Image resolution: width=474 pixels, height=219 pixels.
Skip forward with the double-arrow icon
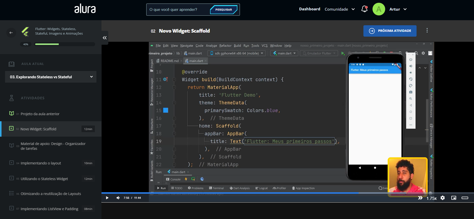420,198
